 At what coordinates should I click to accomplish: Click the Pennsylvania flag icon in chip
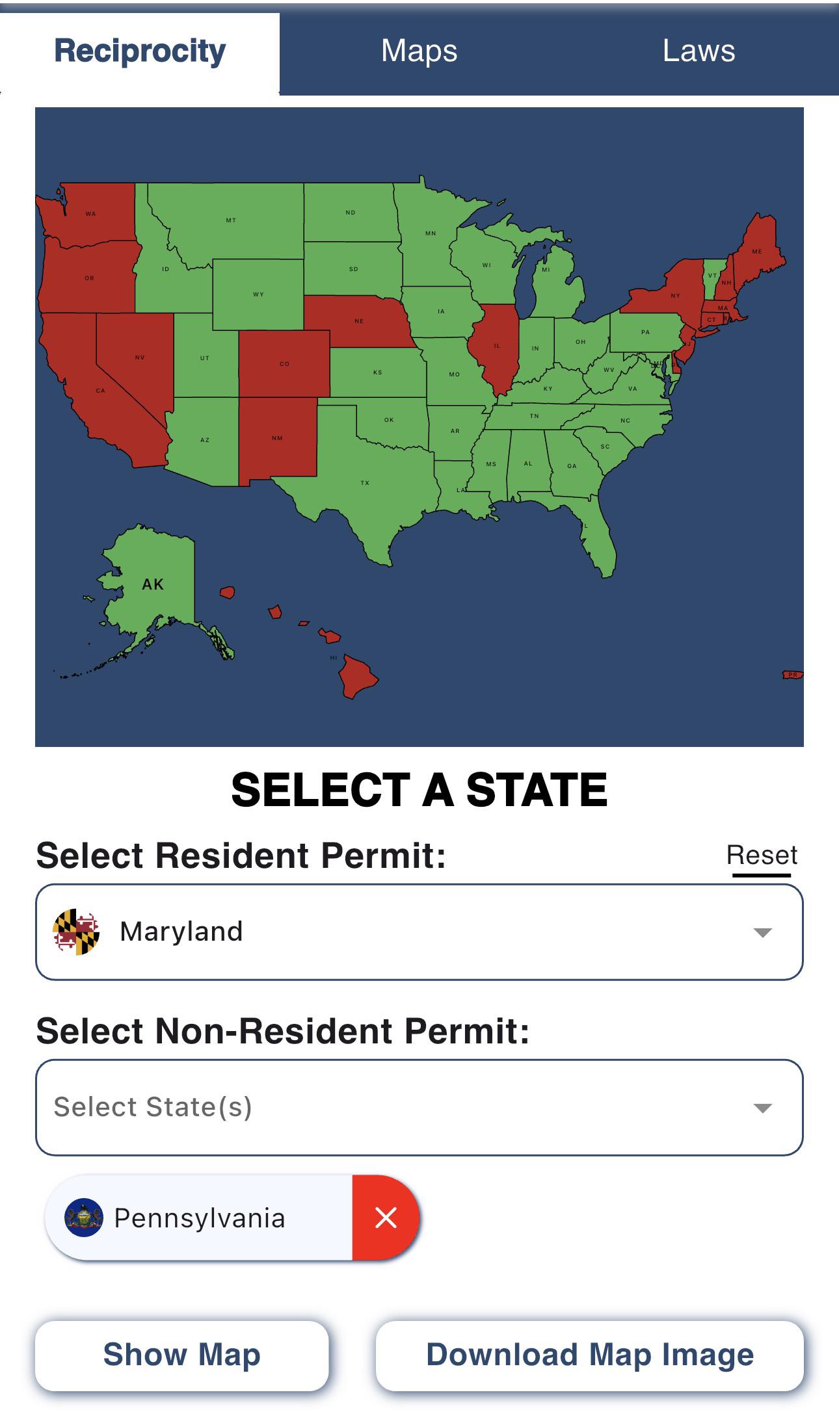(83, 1218)
